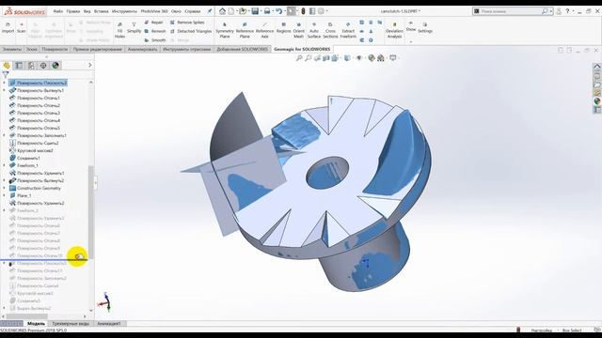
Task: Click the Save document icon
Action: point(255,11)
